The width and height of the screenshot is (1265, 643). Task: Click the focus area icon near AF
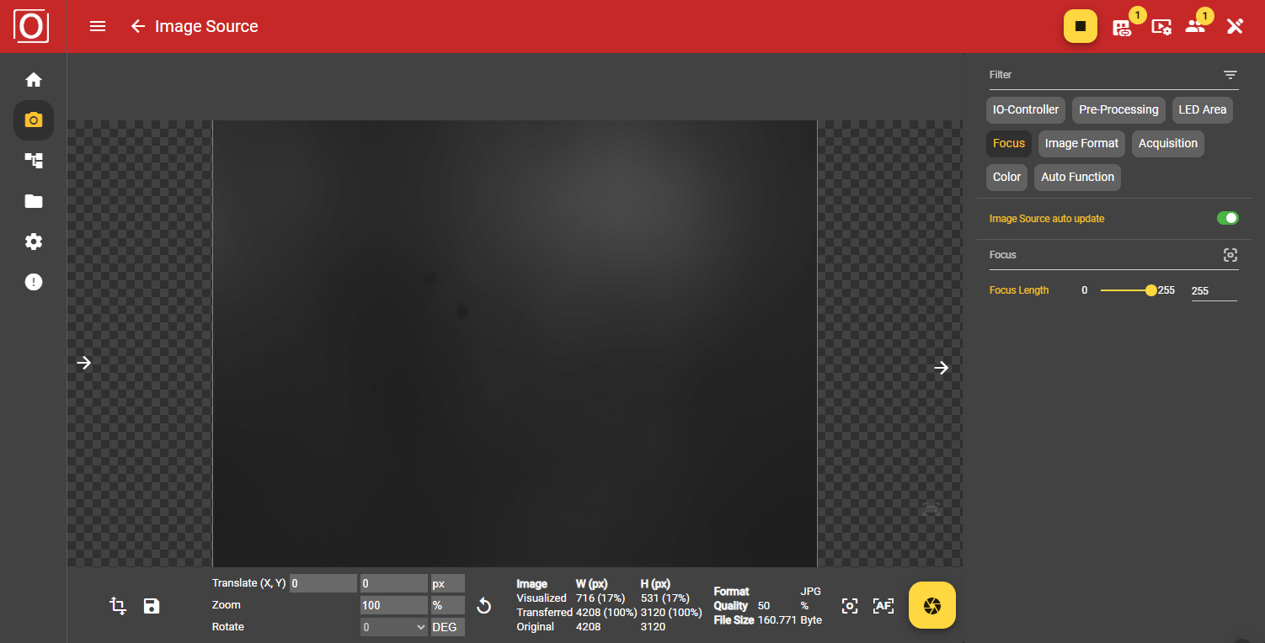[850, 605]
